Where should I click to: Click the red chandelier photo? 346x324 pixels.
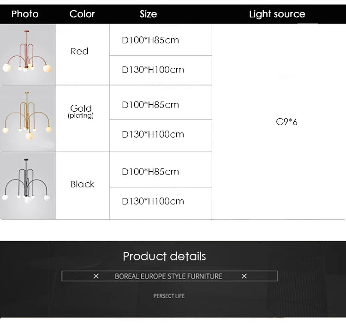pyautogui.click(x=27, y=54)
